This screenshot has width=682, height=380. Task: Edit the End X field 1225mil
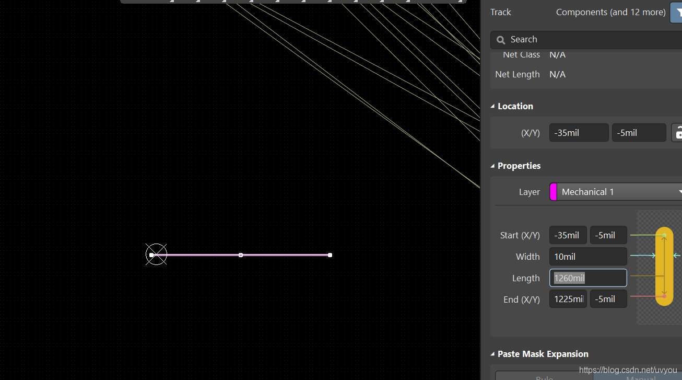tap(568, 299)
